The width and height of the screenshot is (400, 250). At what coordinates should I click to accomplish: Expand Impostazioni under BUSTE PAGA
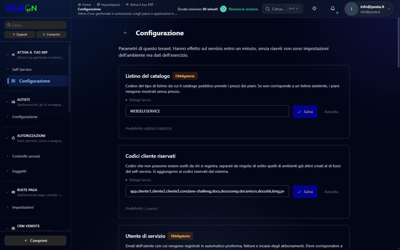point(7,207)
